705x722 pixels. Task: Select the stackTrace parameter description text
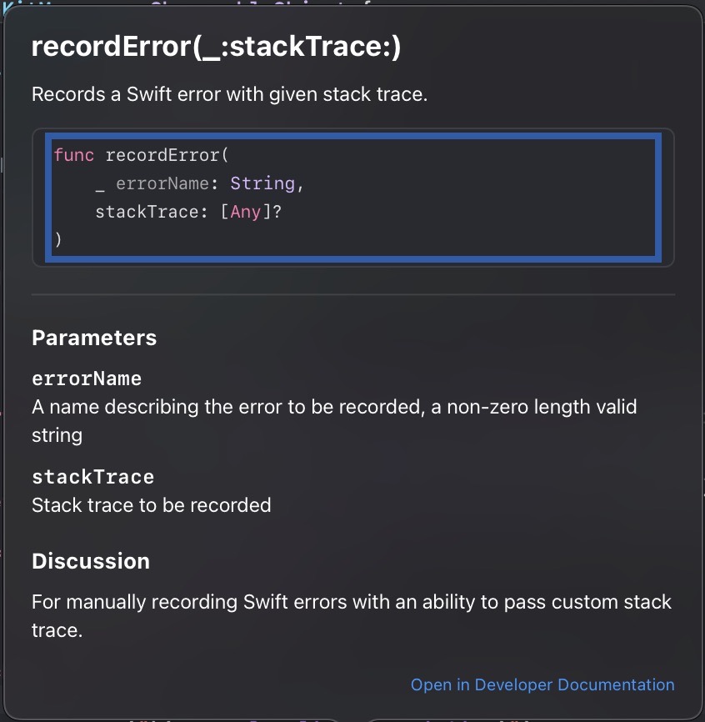coord(152,505)
